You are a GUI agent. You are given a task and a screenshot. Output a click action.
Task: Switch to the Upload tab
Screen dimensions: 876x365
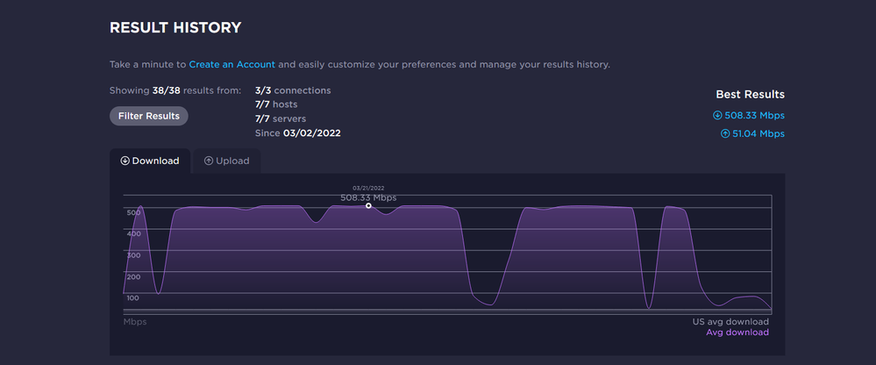[226, 161]
